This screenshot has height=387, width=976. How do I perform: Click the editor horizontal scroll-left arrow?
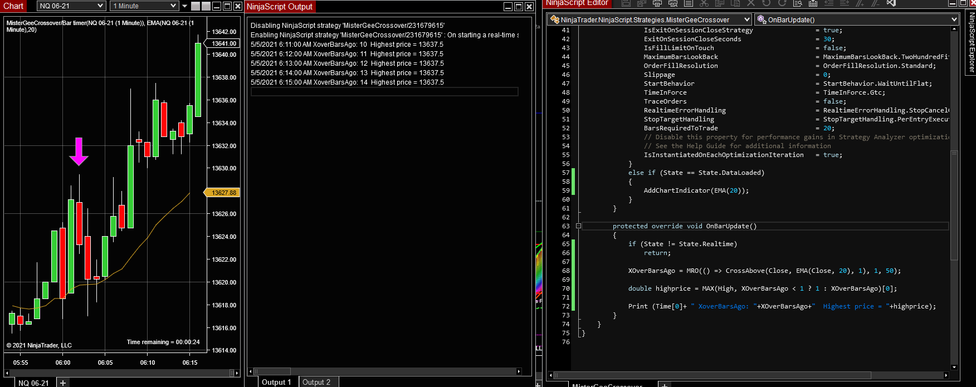[x=550, y=375]
